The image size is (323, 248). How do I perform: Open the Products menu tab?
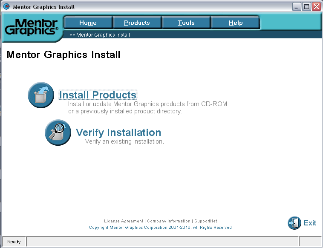[x=137, y=23]
